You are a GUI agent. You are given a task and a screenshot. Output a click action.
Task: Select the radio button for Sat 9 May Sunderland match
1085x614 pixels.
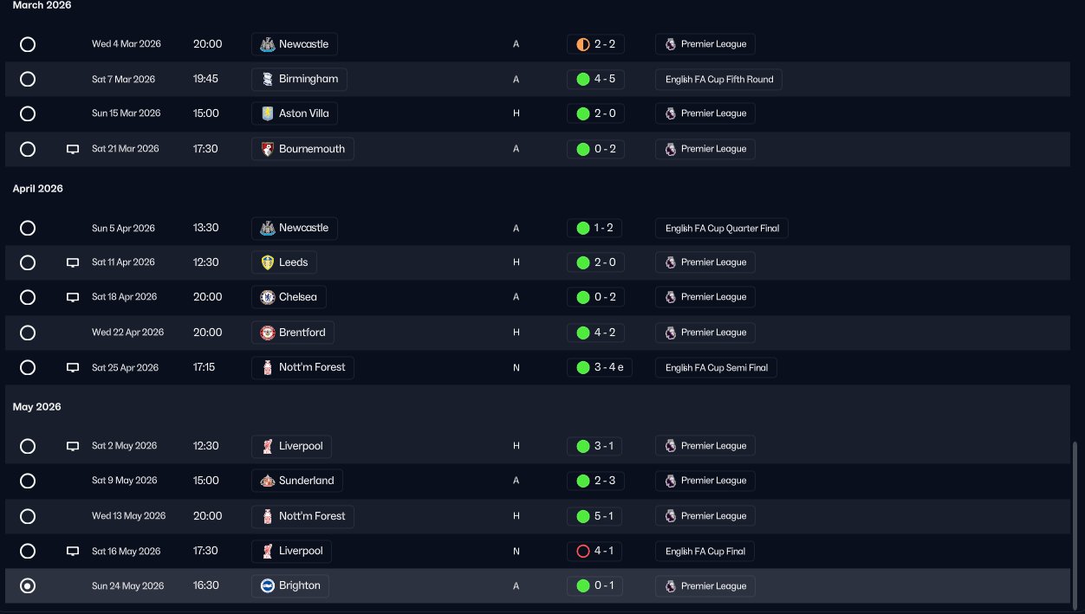pos(28,481)
